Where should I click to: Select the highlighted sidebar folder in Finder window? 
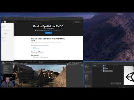point(88,72)
